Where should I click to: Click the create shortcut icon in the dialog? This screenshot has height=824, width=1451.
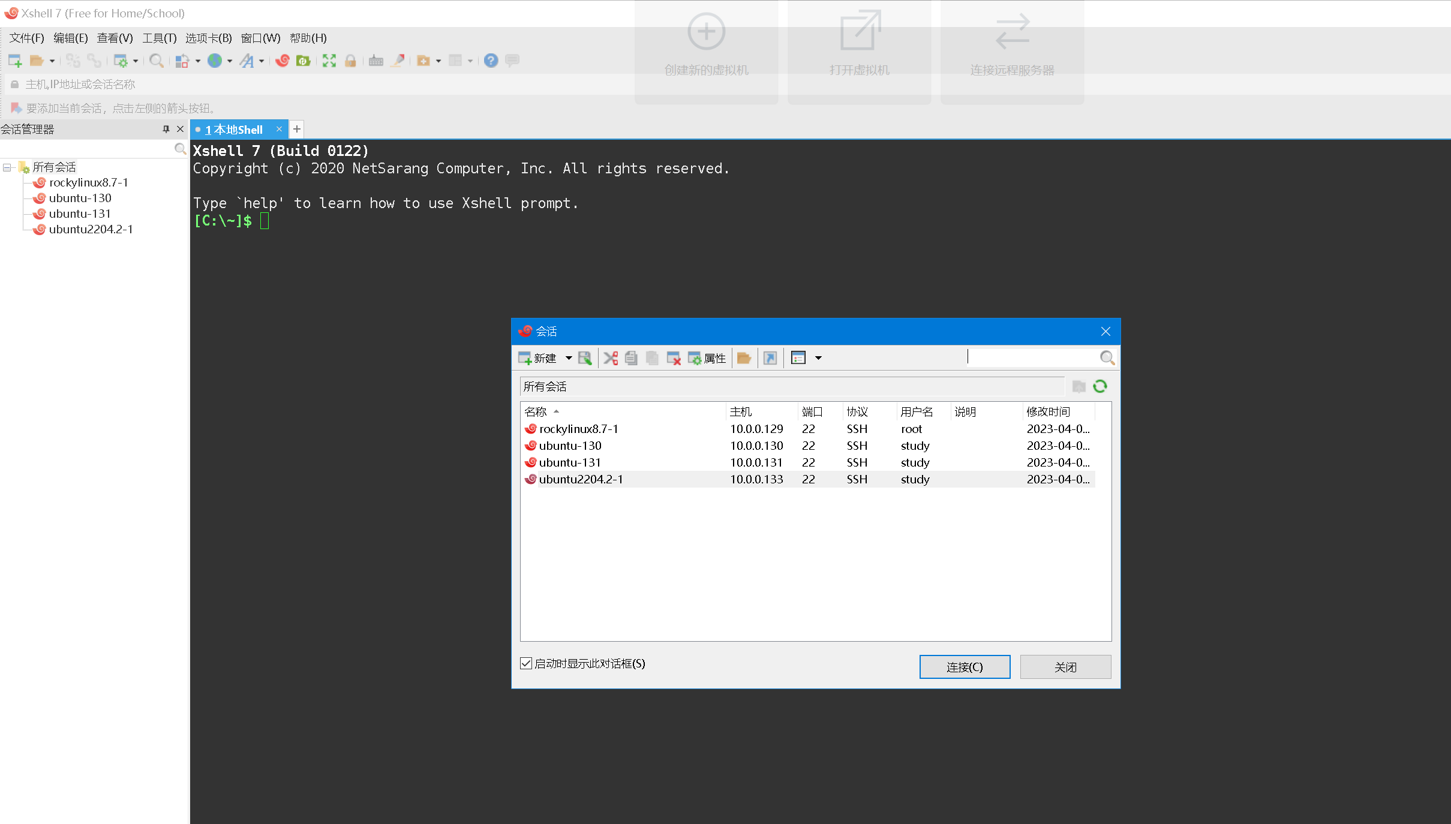(x=770, y=358)
